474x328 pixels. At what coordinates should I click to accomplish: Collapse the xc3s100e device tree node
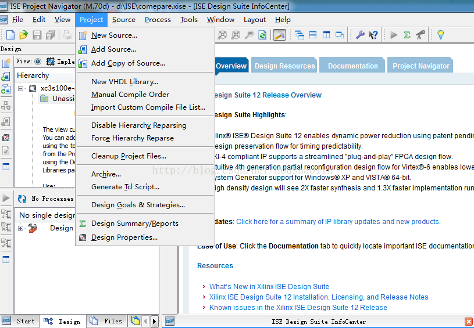(x=20, y=88)
